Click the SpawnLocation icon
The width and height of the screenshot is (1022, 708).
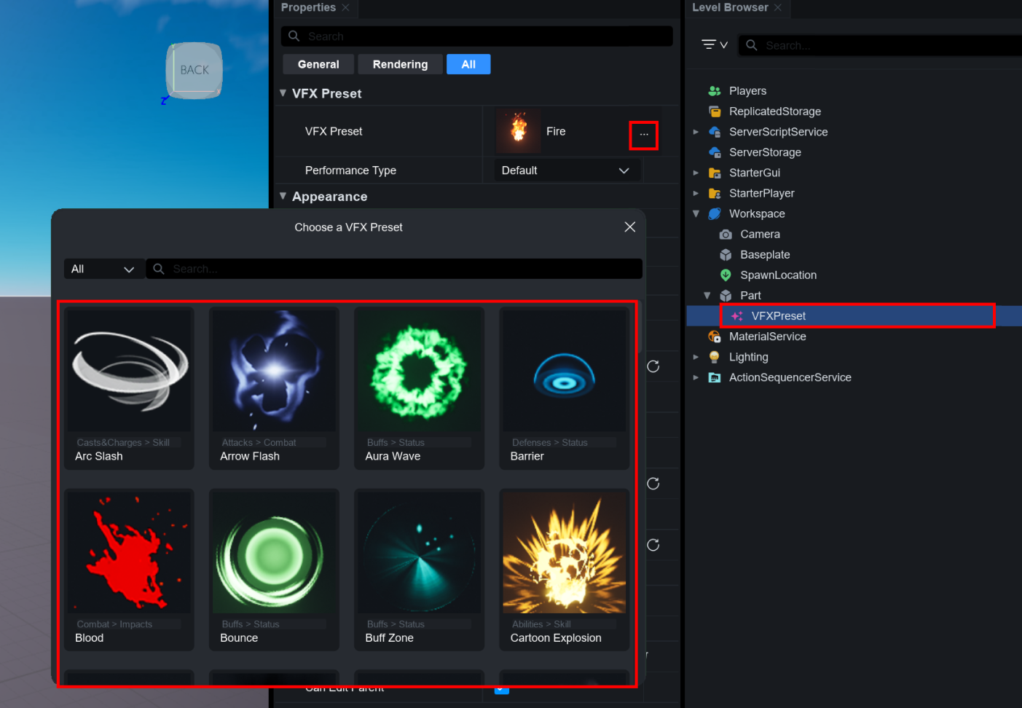(x=726, y=275)
